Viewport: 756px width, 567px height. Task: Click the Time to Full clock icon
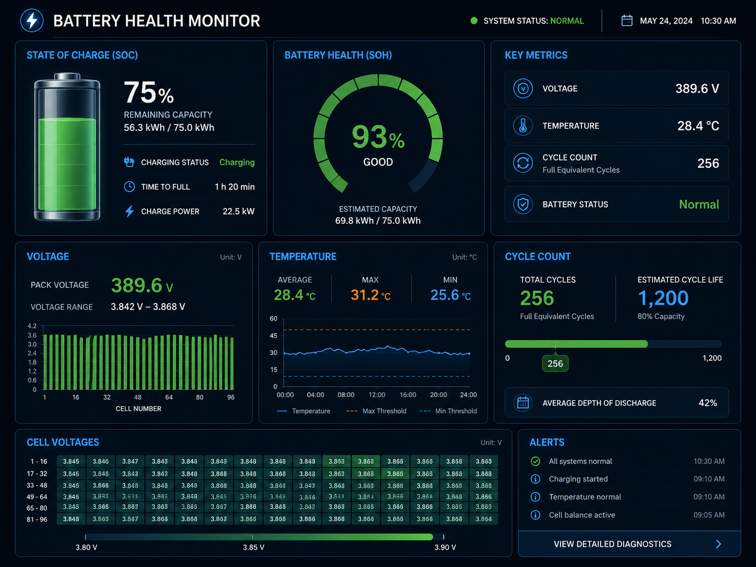(129, 186)
